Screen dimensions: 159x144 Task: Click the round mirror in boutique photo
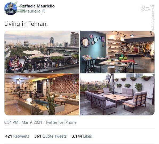tap(85, 42)
